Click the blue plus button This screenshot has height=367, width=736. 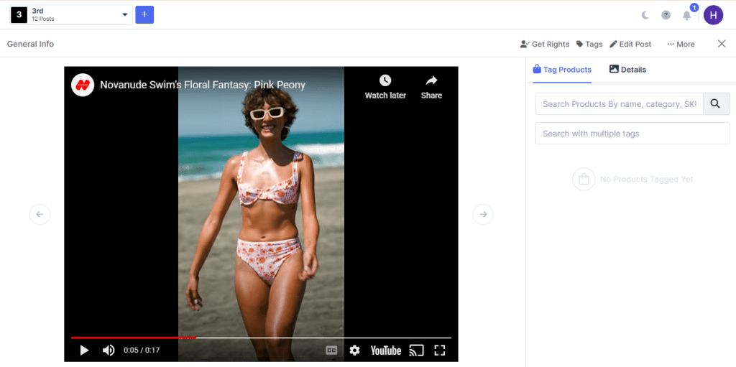click(144, 14)
